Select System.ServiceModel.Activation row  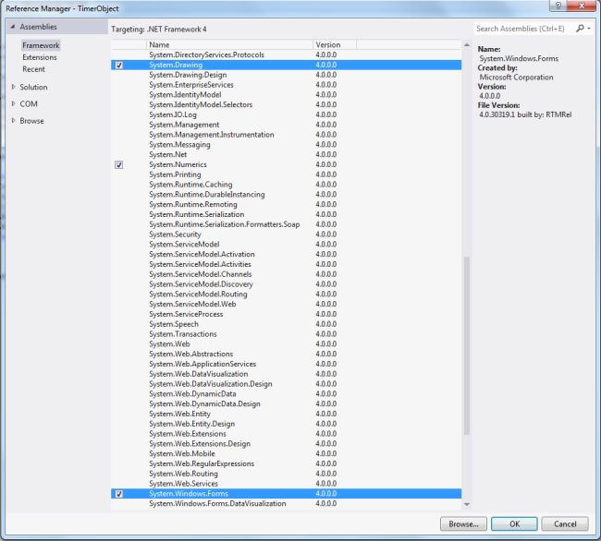[287, 254]
